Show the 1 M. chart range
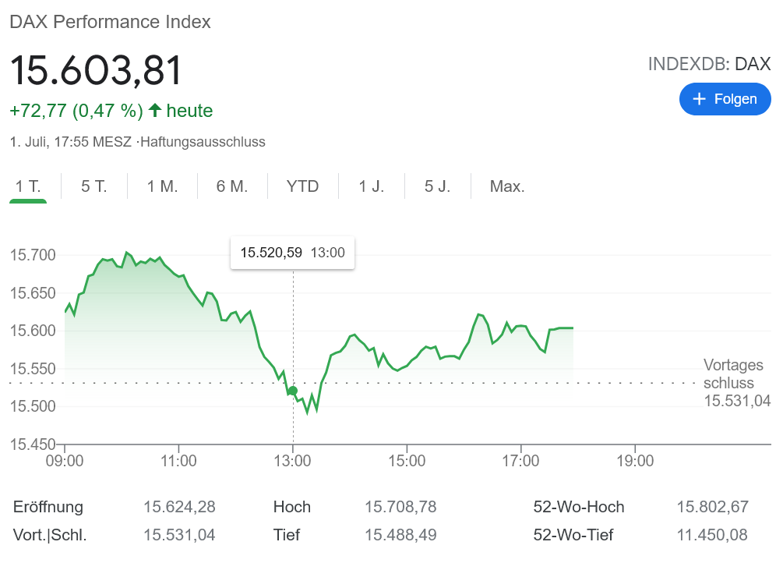The width and height of the screenshot is (783, 563). [162, 186]
